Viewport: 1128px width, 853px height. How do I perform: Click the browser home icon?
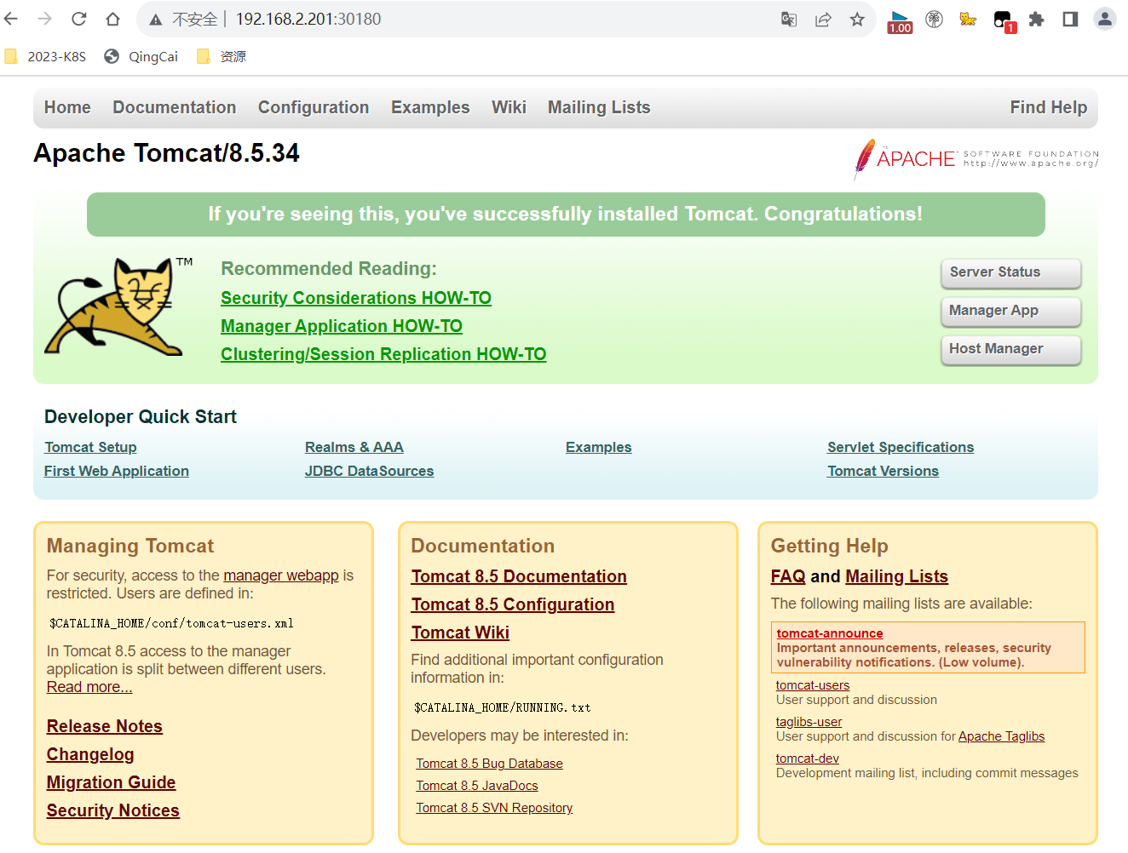[x=112, y=19]
